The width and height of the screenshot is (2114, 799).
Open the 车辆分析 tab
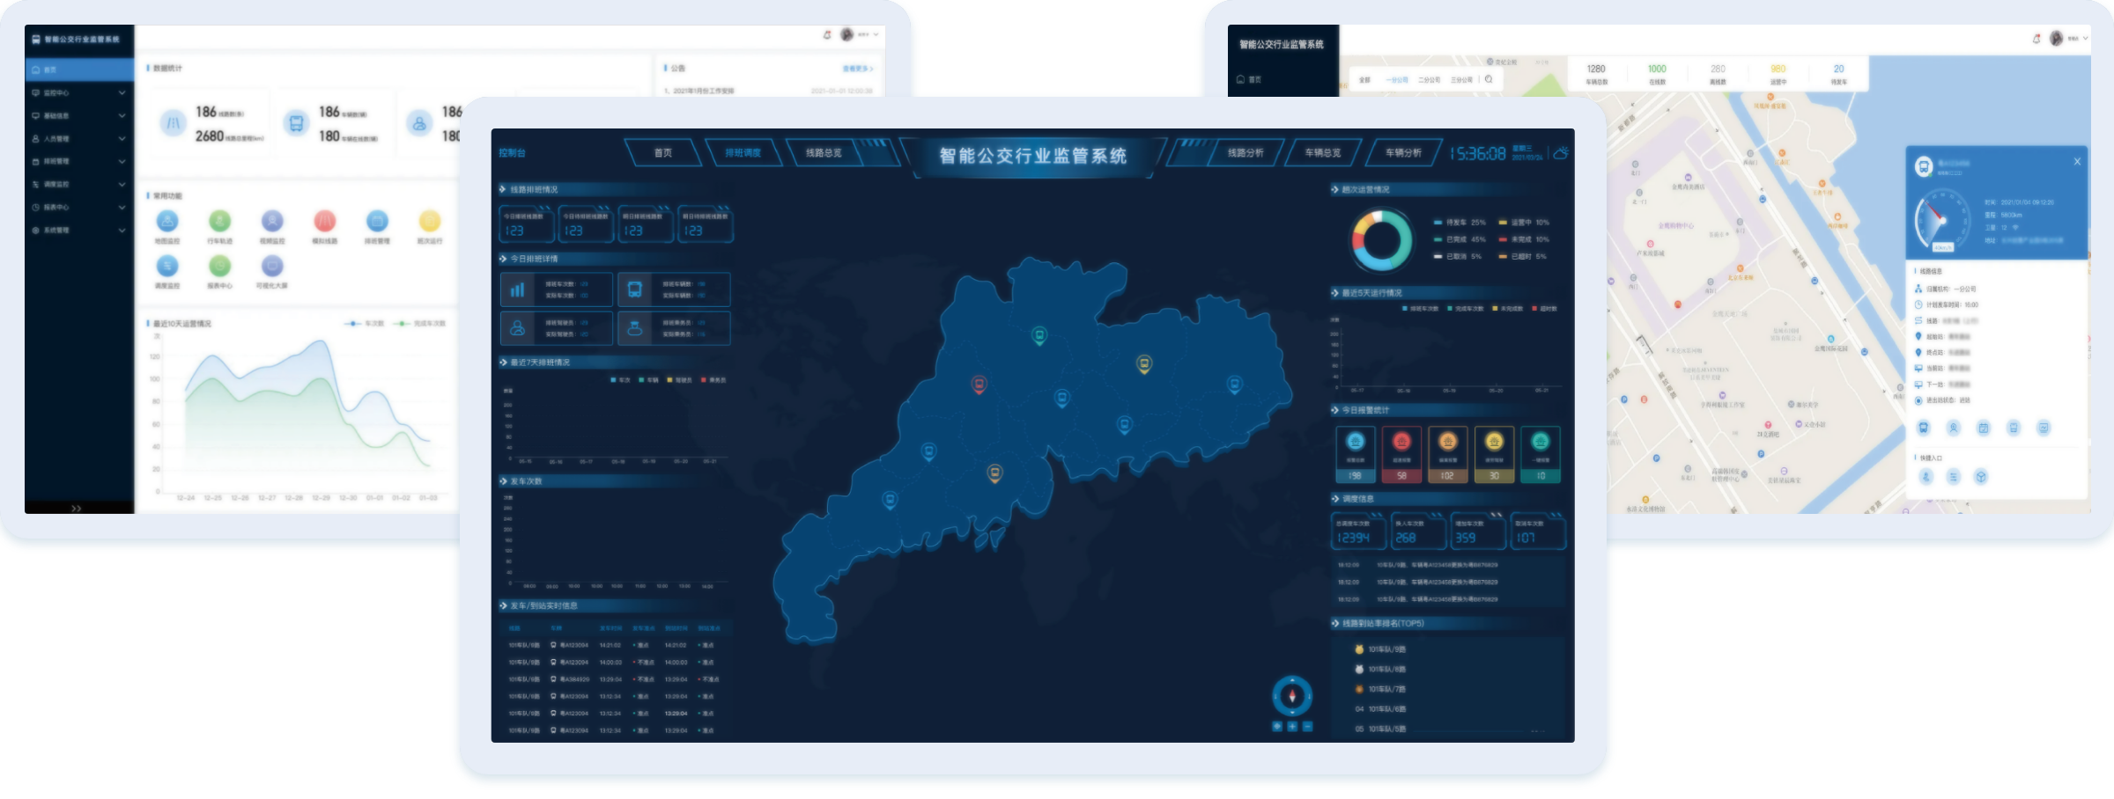[x=1403, y=153]
